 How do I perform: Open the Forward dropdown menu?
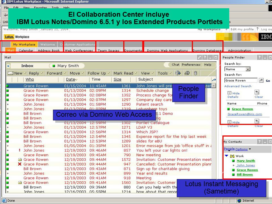point(65,73)
